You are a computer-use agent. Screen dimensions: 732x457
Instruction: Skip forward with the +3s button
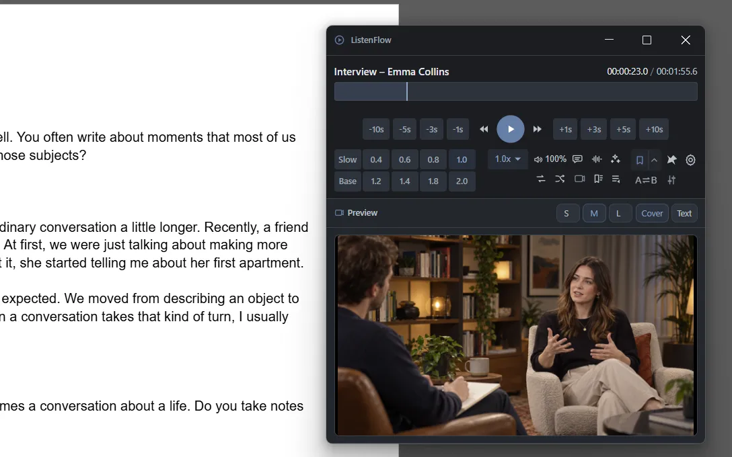[594, 129]
